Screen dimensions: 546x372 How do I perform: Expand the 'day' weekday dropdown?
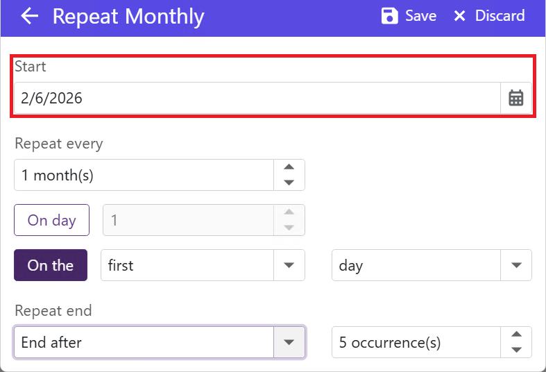click(516, 265)
